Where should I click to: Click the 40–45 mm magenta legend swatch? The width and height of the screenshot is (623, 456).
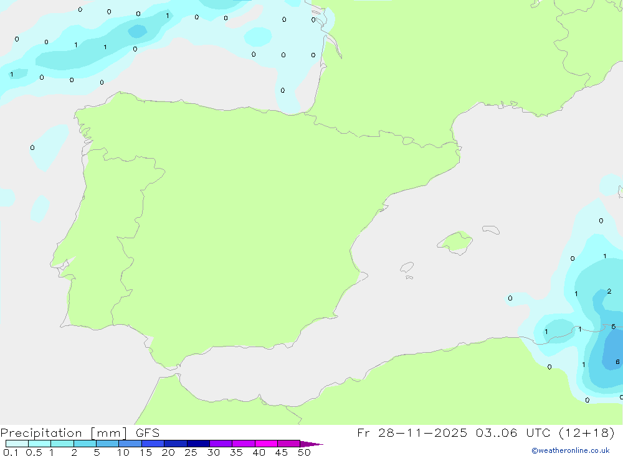(266, 444)
